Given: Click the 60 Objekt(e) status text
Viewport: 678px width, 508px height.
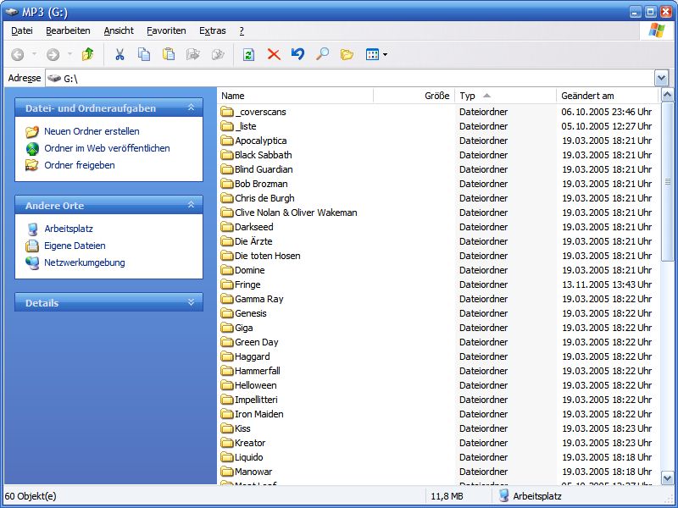Looking at the screenshot, I should click(31, 496).
